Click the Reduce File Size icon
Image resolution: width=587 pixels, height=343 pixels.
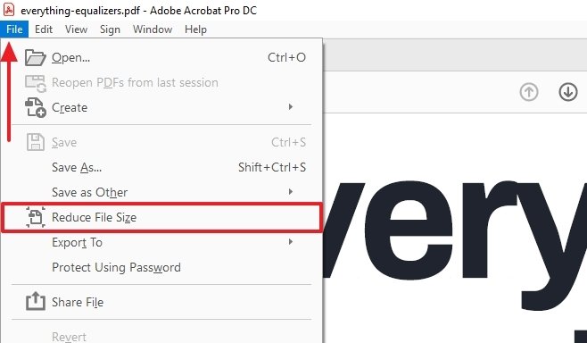[36, 217]
